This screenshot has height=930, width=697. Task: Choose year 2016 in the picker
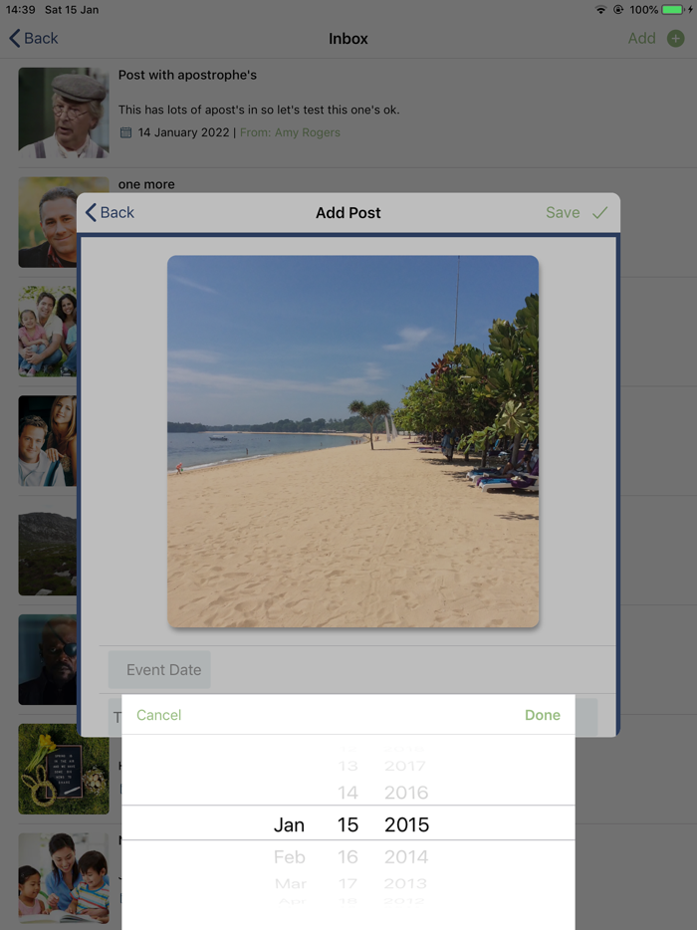[x=405, y=793]
